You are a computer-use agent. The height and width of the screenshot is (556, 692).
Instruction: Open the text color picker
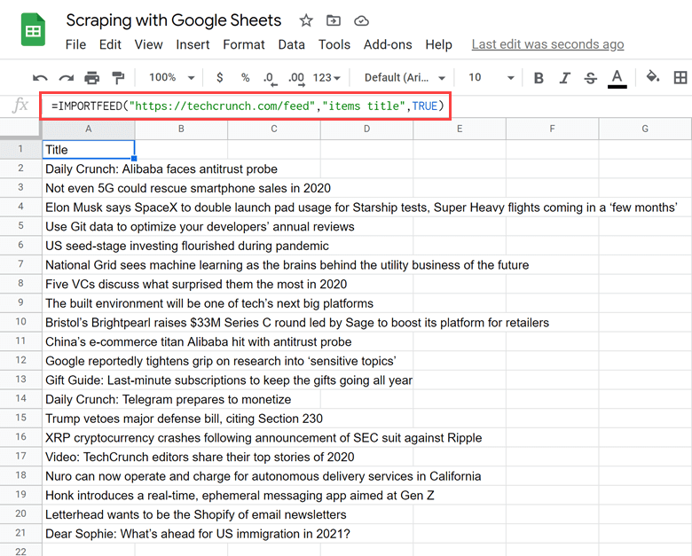pos(617,78)
